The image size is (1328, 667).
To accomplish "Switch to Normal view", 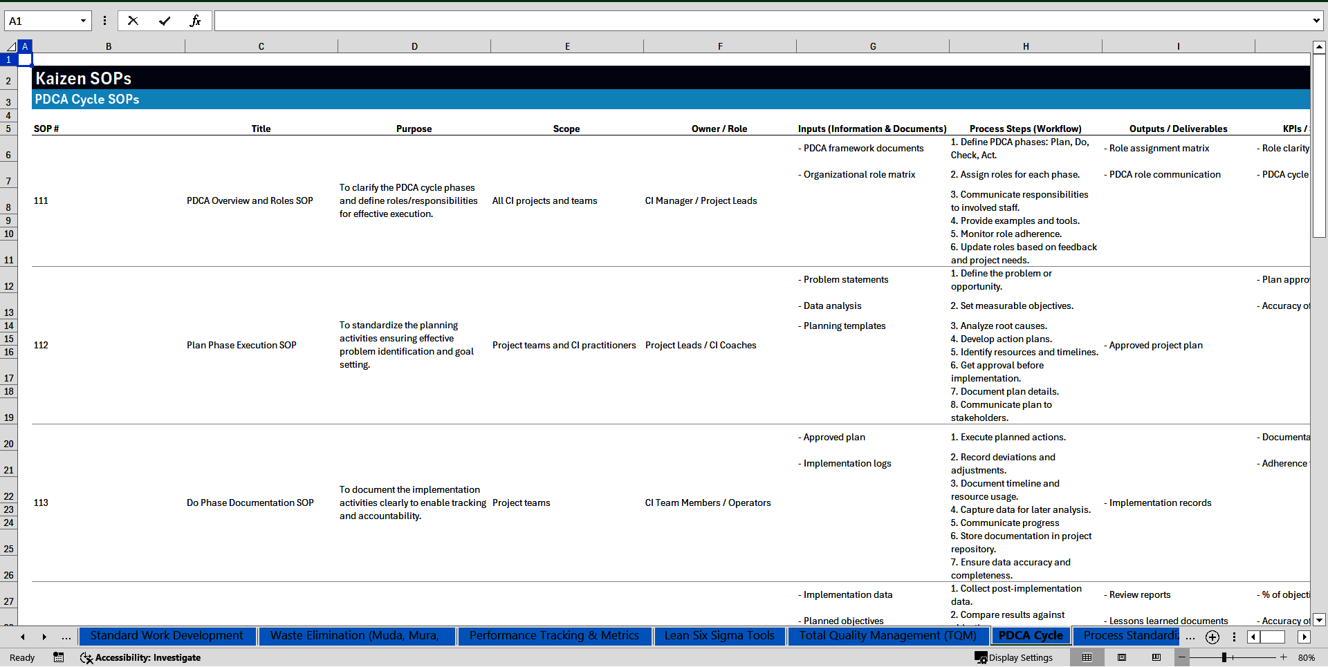I will pos(1087,657).
